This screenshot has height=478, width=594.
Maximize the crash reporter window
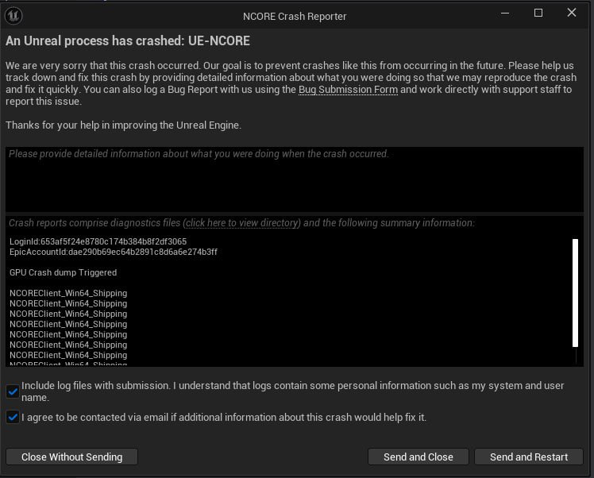click(x=538, y=13)
